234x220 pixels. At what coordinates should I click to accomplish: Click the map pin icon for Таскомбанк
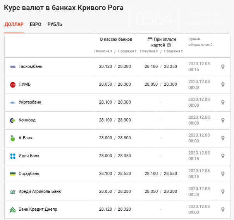point(223,67)
